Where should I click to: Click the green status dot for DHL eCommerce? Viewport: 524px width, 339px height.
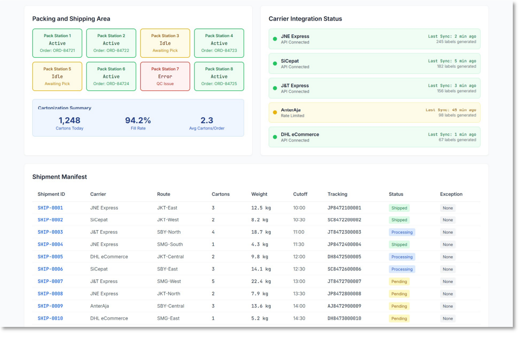[x=275, y=137]
